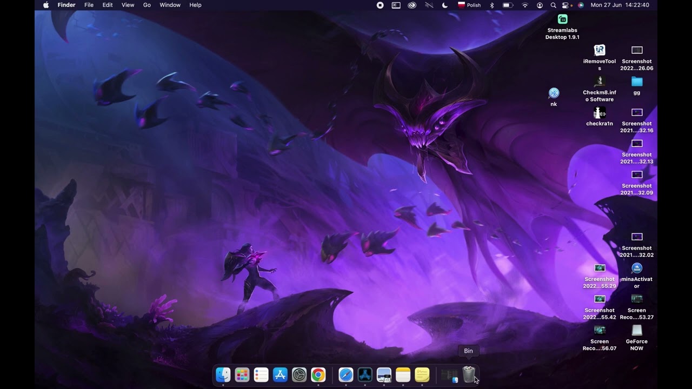Image resolution: width=692 pixels, height=389 pixels.
Task: Activate Siri from the menu bar
Action: coord(581,5)
